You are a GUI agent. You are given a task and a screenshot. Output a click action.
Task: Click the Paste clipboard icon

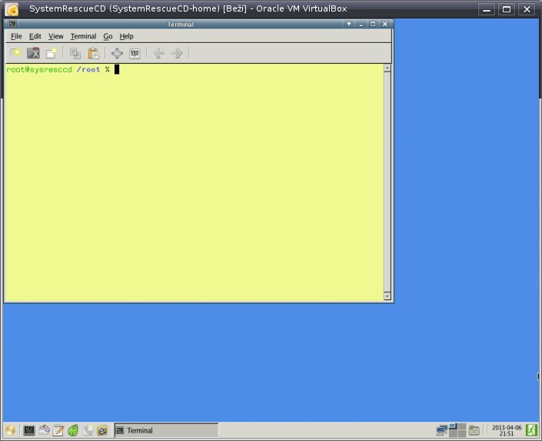click(93, 53)
